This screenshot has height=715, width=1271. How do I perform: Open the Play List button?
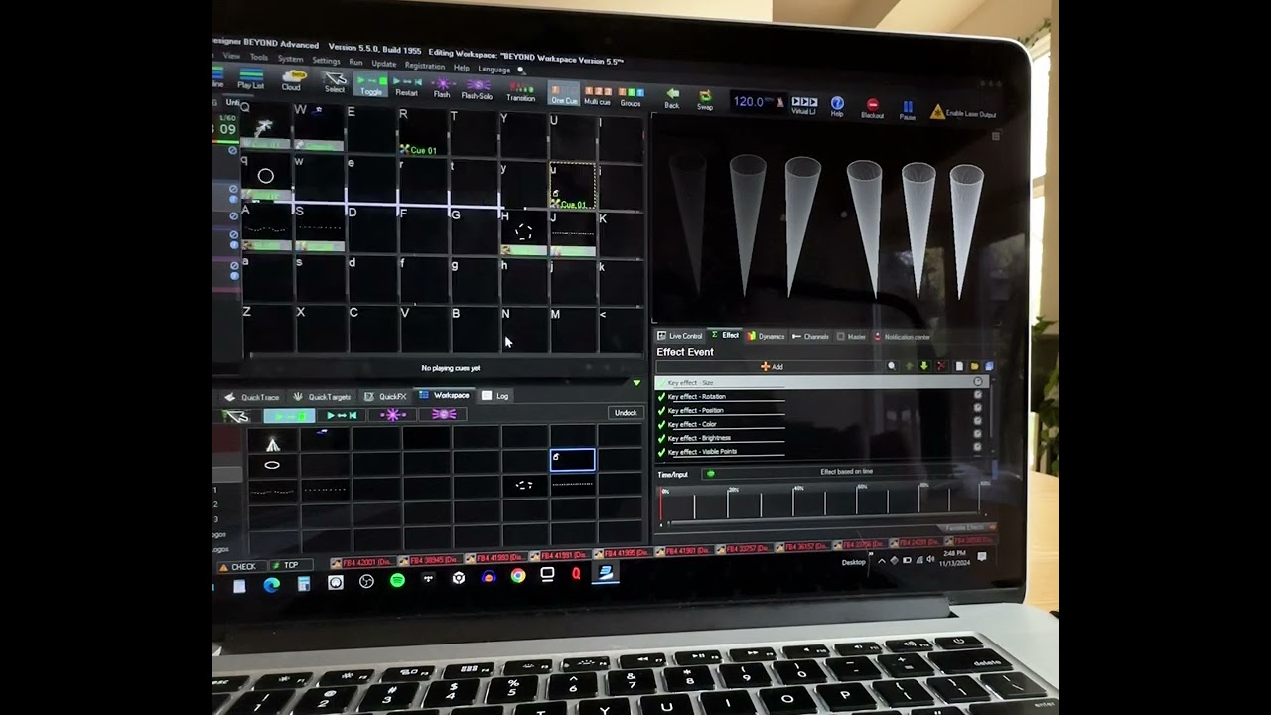click(251, 78)
